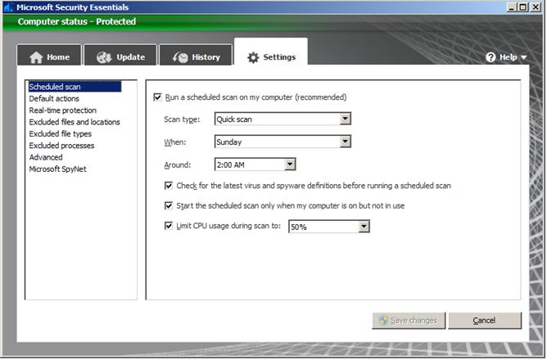This screenshot has height=364, width=547.
Task: Click the Update tab globe icon
Action: click(104, 57)
